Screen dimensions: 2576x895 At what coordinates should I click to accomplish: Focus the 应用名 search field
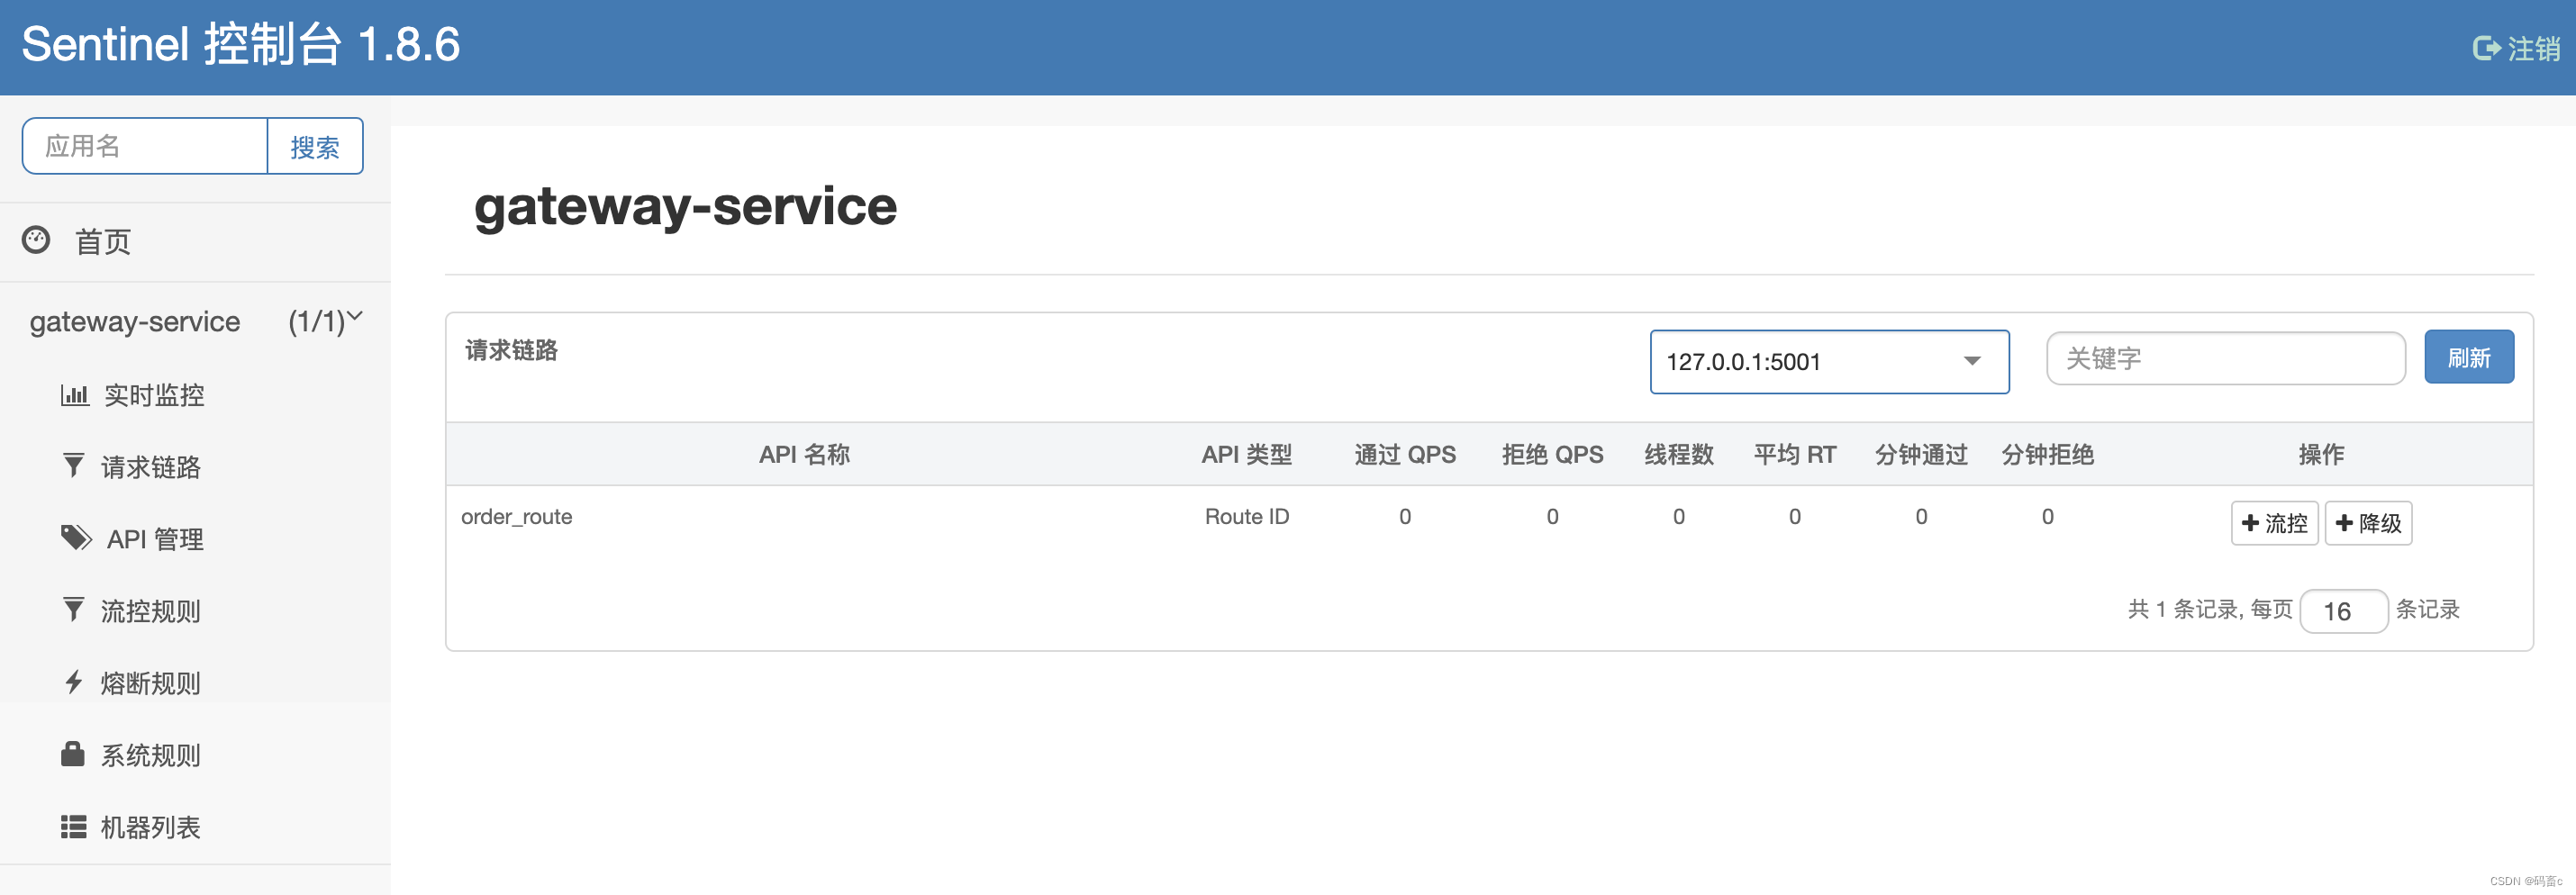pyautogui.click(x=145, y=146)
